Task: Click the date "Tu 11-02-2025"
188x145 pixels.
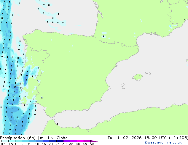Action: (125, 138)
